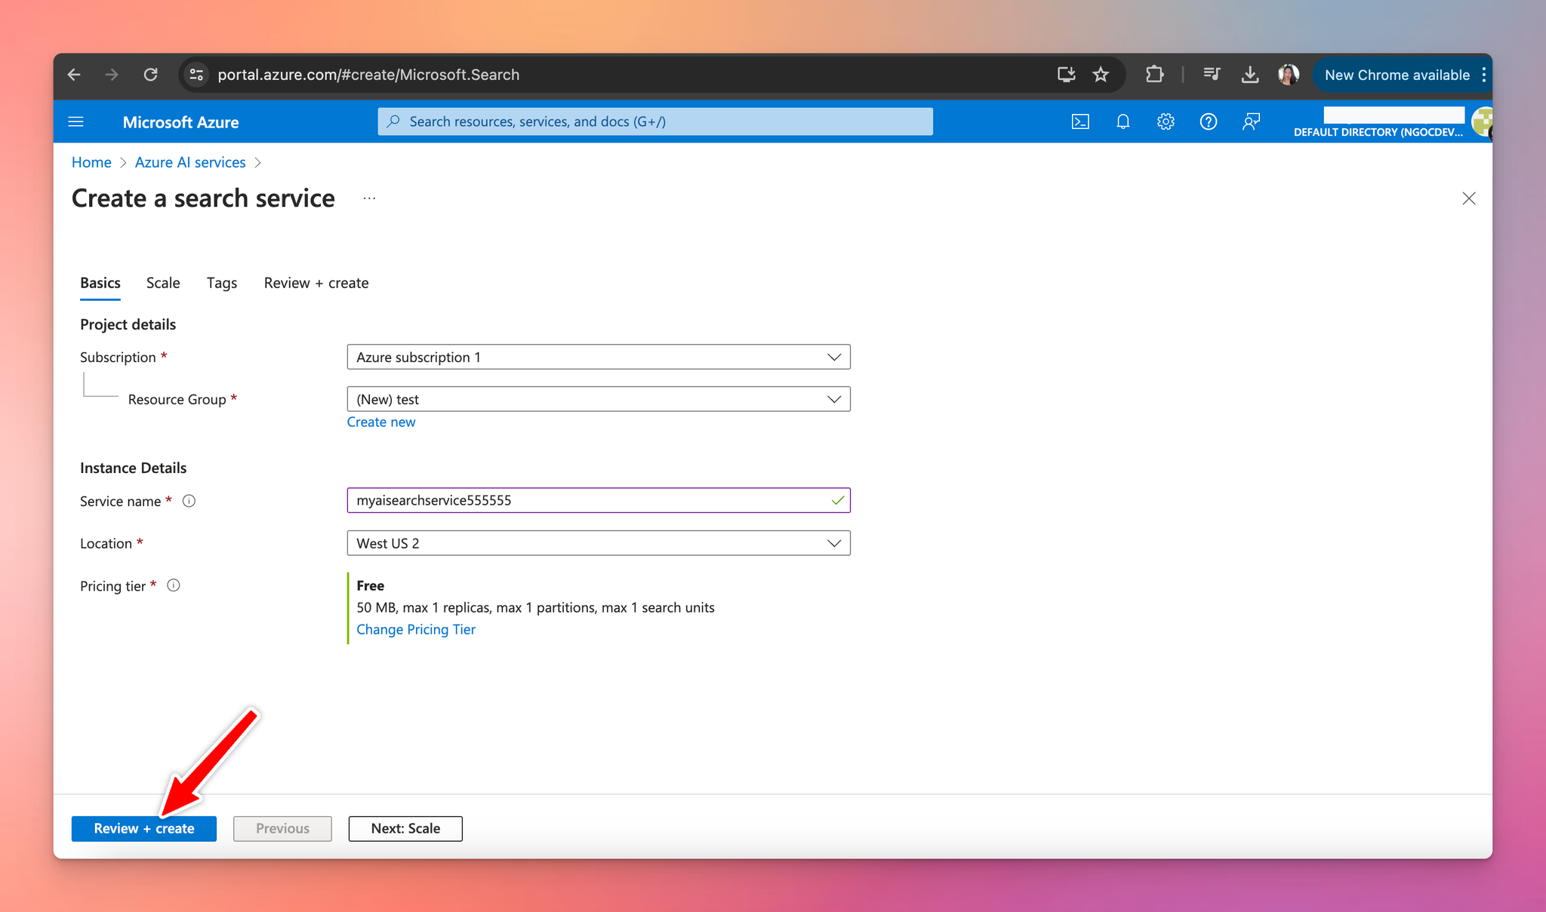Click the browser forward arrow
Screen dimensions: 1546x912
click(112, 75)
